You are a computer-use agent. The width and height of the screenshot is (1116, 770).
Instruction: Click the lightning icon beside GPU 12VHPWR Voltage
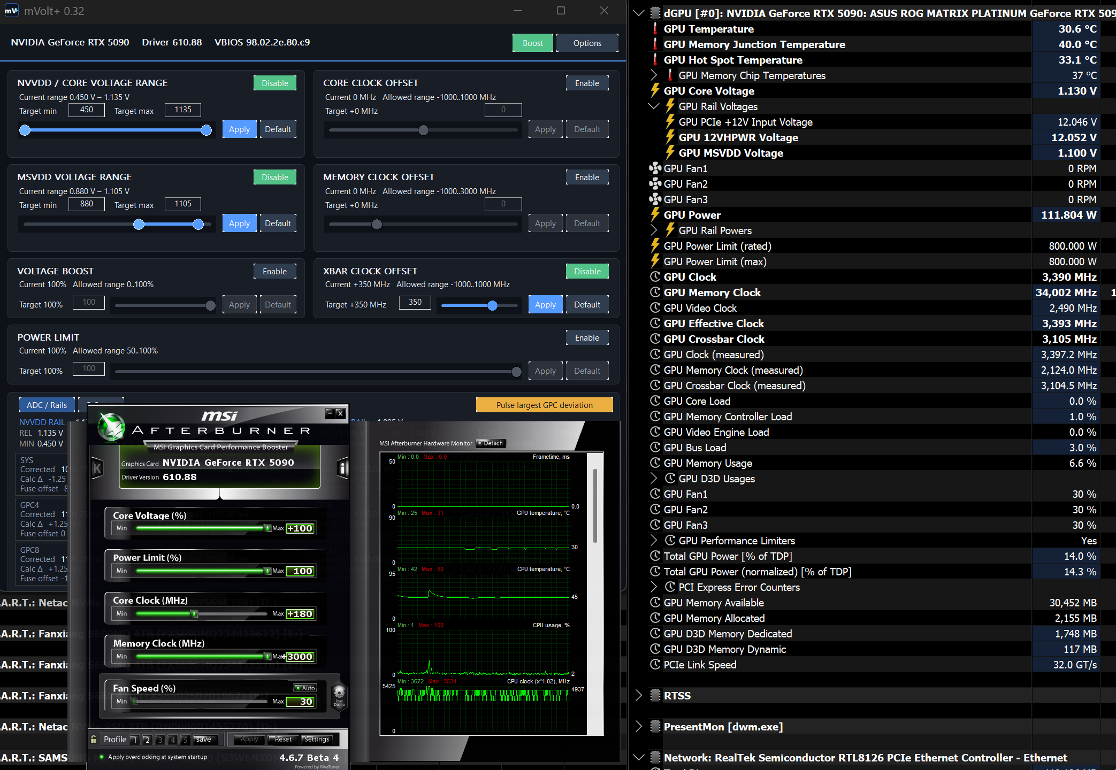(670, 137)
